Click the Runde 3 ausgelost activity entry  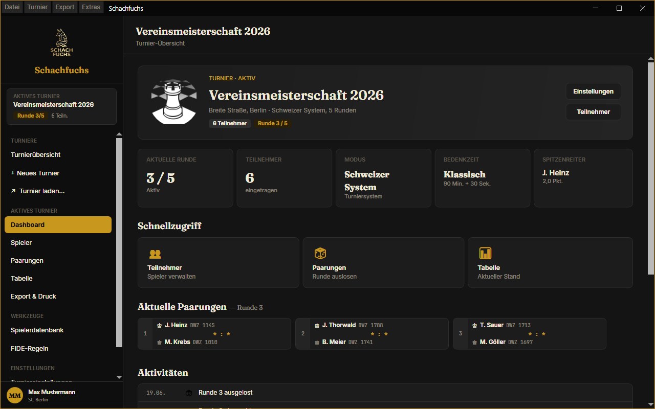[x=385, y=393]
